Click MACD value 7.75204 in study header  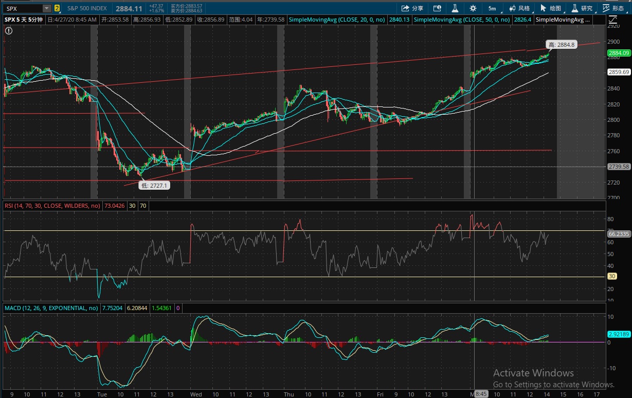(112, 308)
